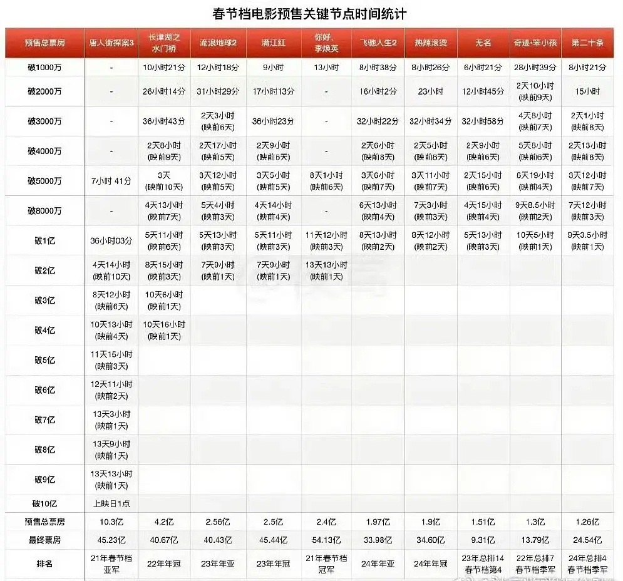Image resolution: width=623 pixels, height=581 pixels.
Task: Click the 45.23亿 final box office cell
Action: 111,540
